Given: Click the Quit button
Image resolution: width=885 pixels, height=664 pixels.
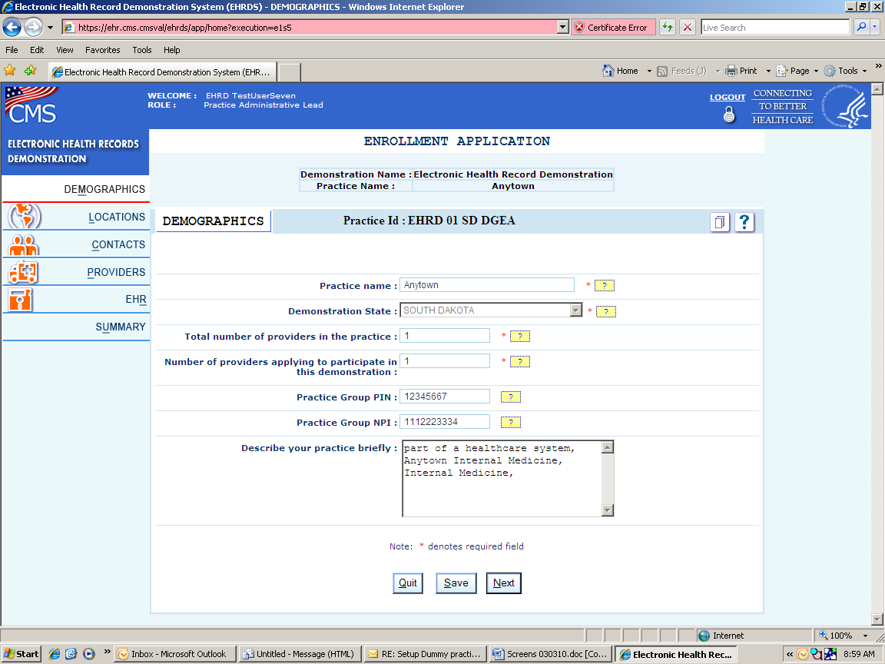Looking at the screenshot, I should point(407,583).
